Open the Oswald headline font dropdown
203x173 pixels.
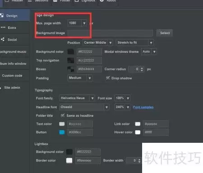[x=84, y=107]
